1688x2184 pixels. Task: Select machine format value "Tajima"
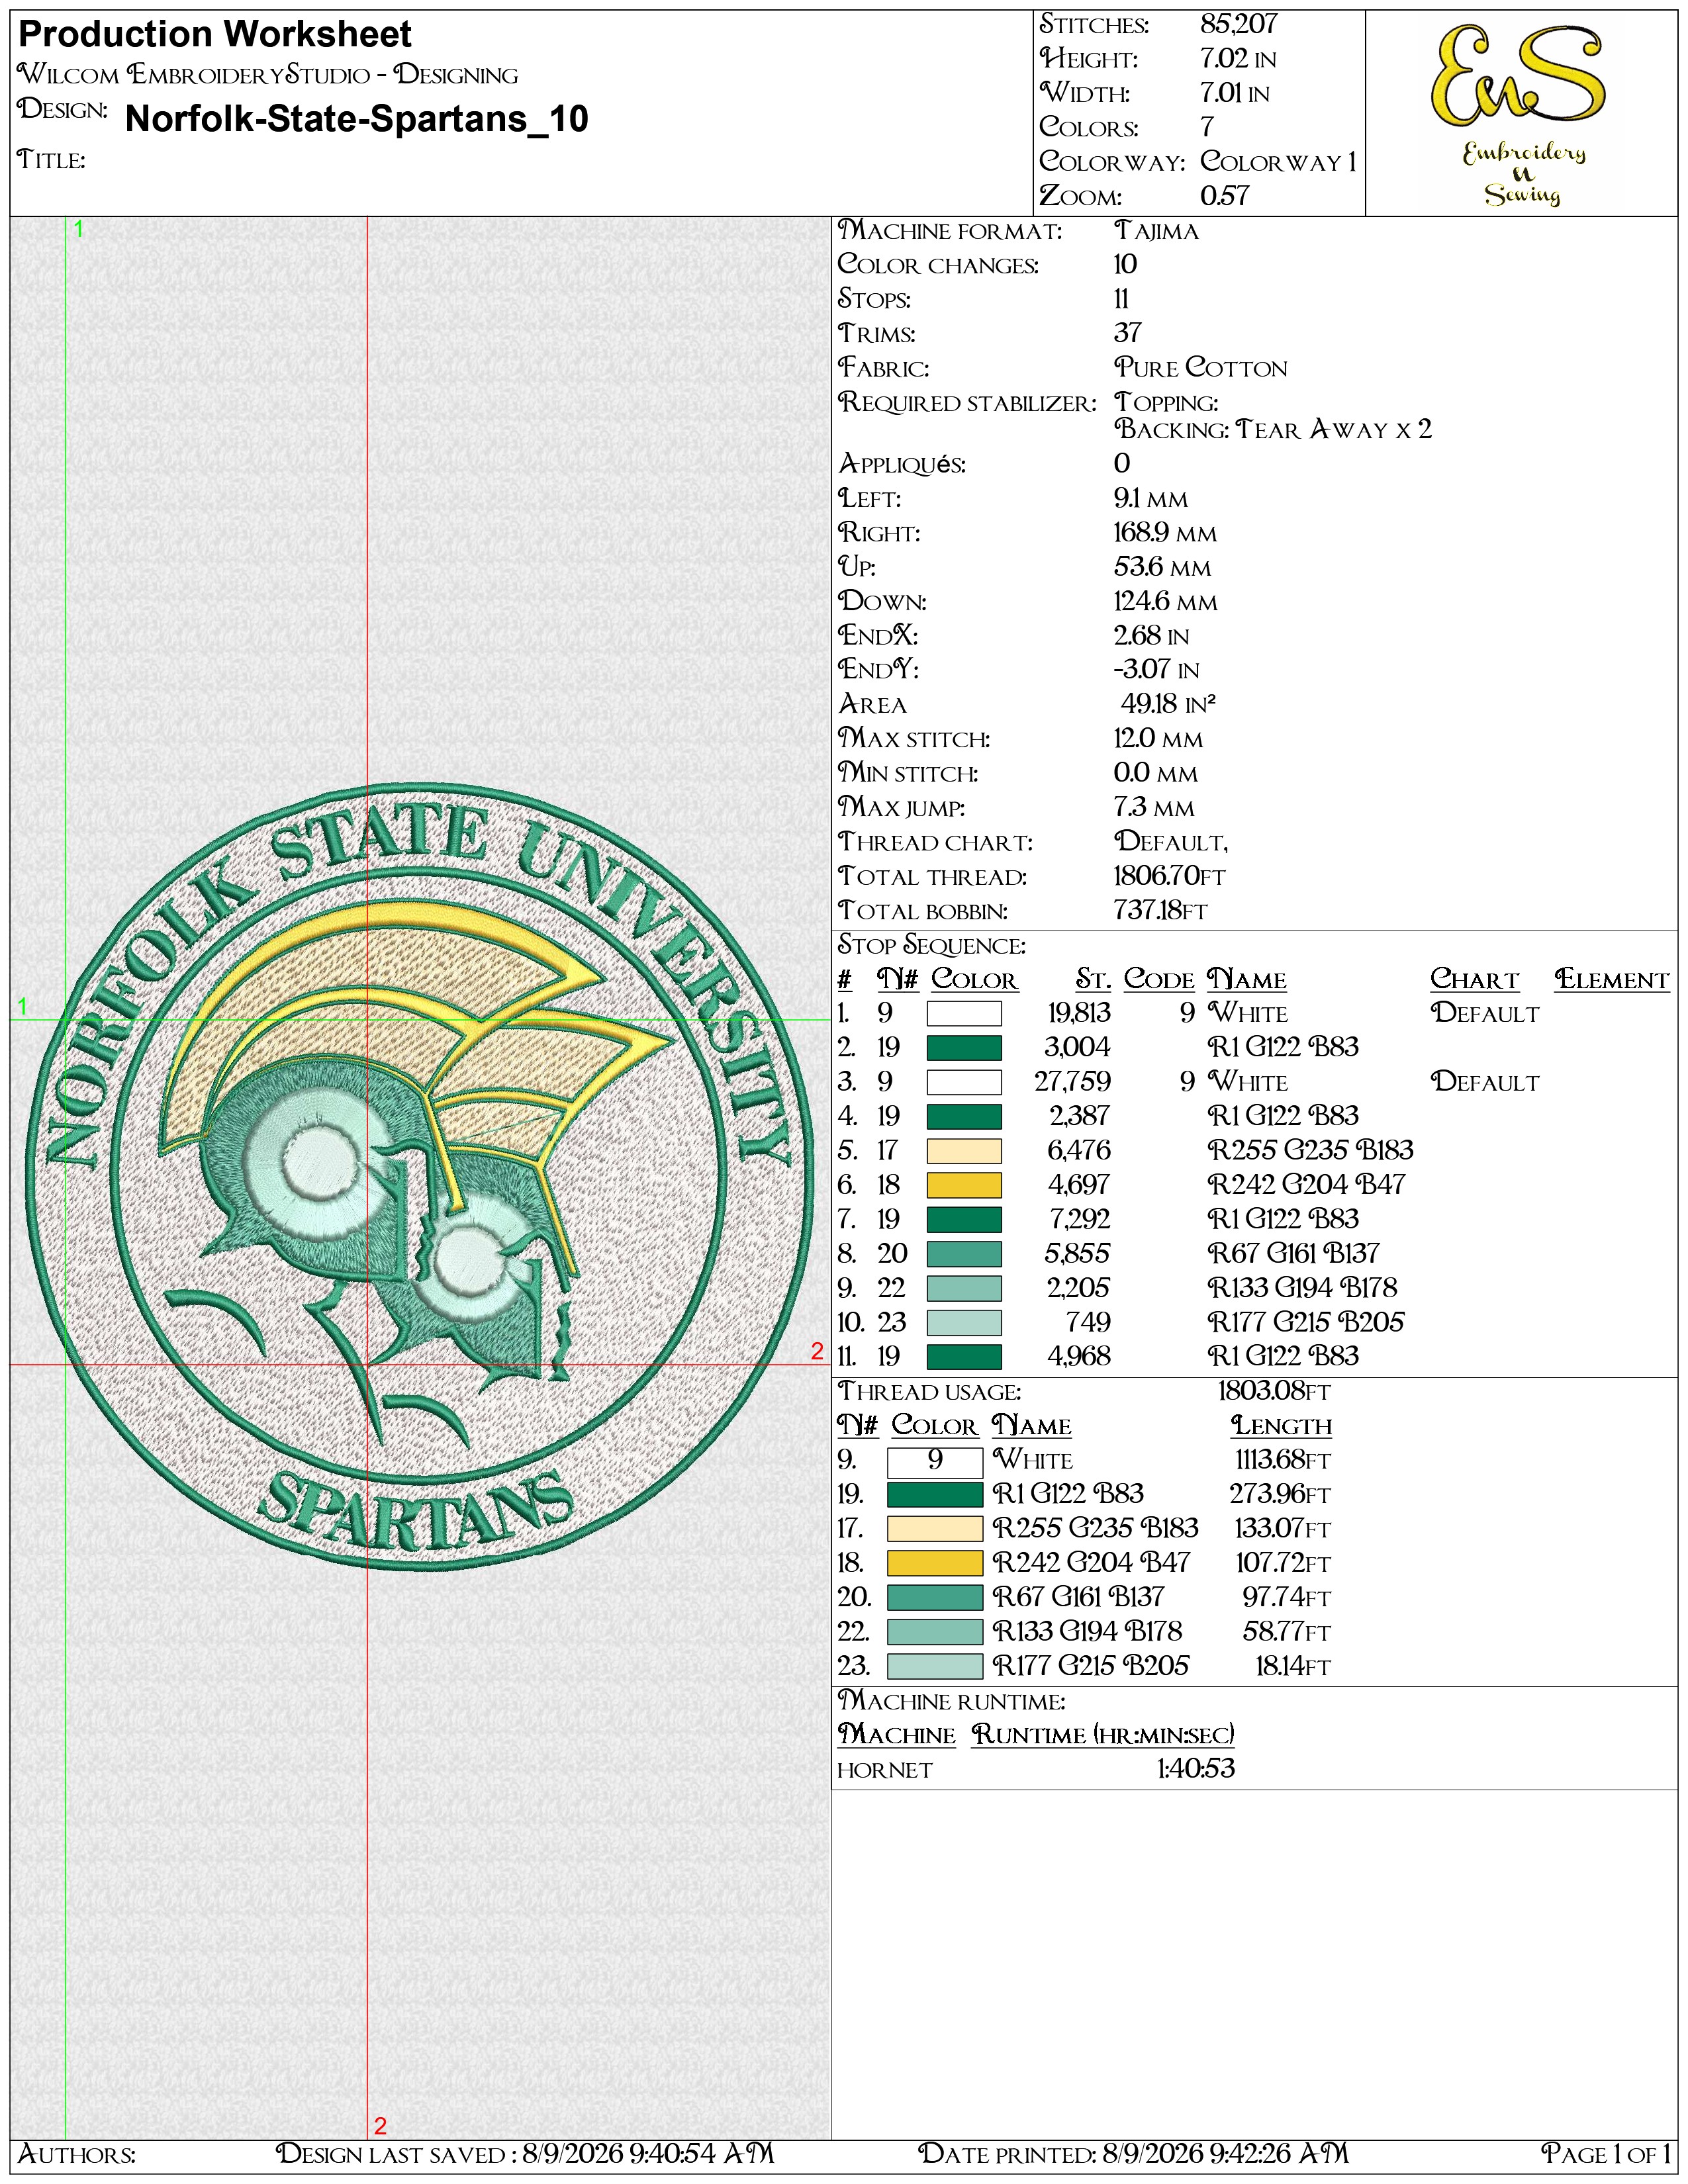click(x=1156, y=231)
